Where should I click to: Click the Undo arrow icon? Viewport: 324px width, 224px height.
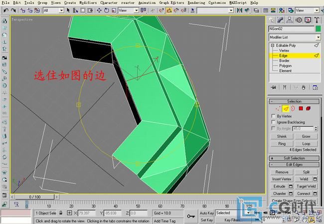pos(6,10)
